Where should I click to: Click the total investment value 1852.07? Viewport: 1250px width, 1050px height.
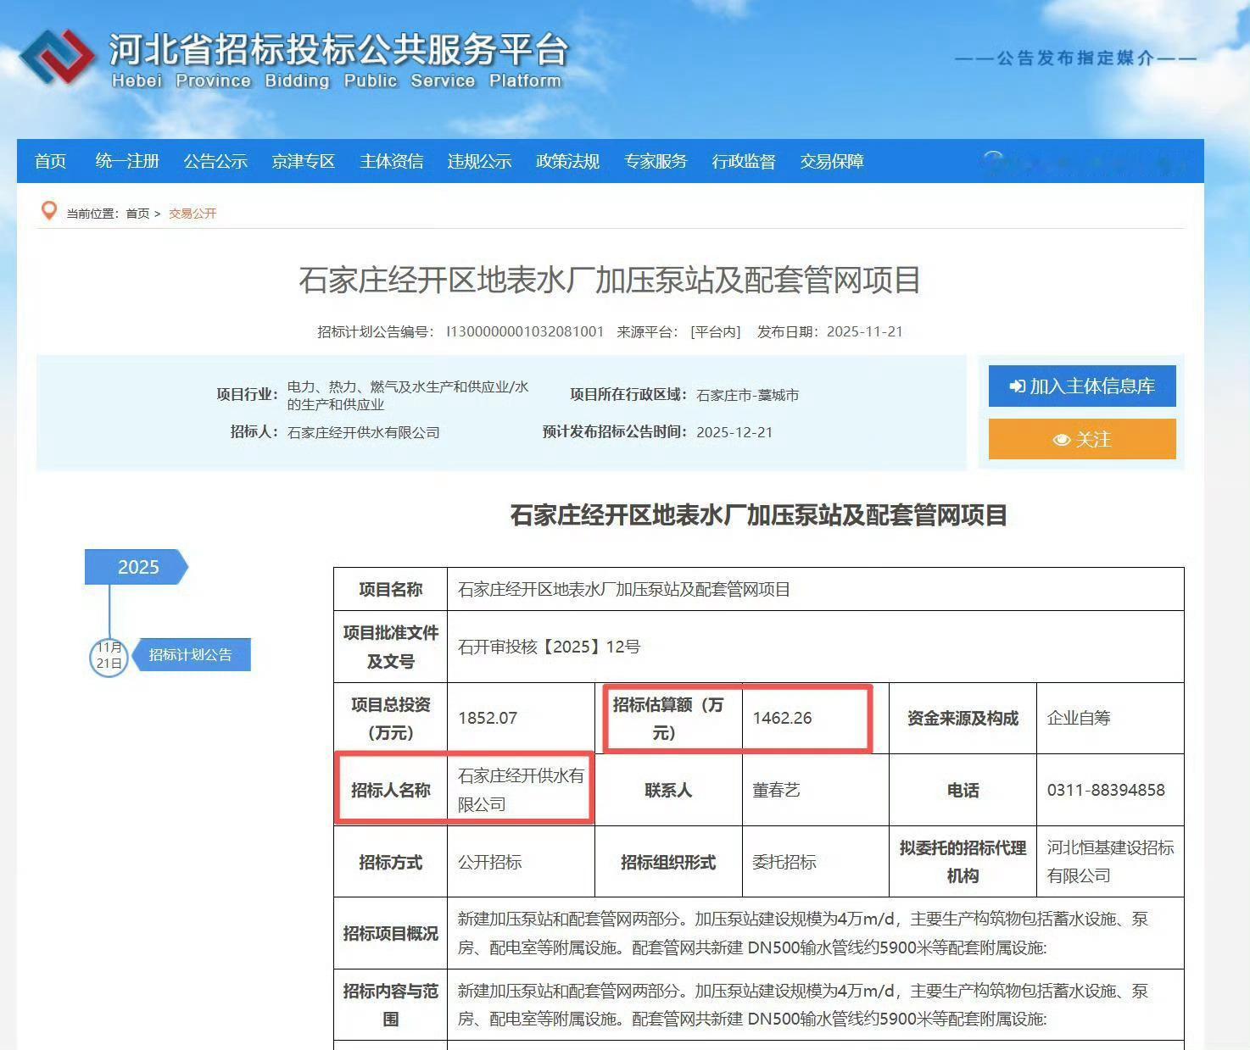click(488, 718)
